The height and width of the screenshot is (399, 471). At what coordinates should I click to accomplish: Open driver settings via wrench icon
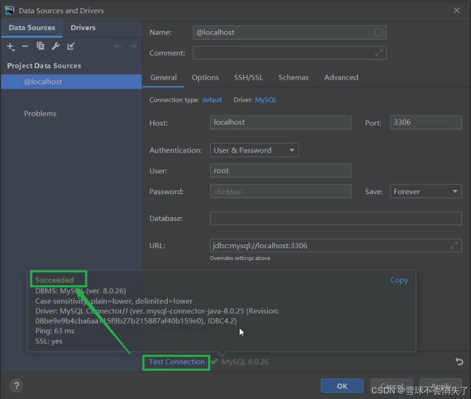pos(56,46)
